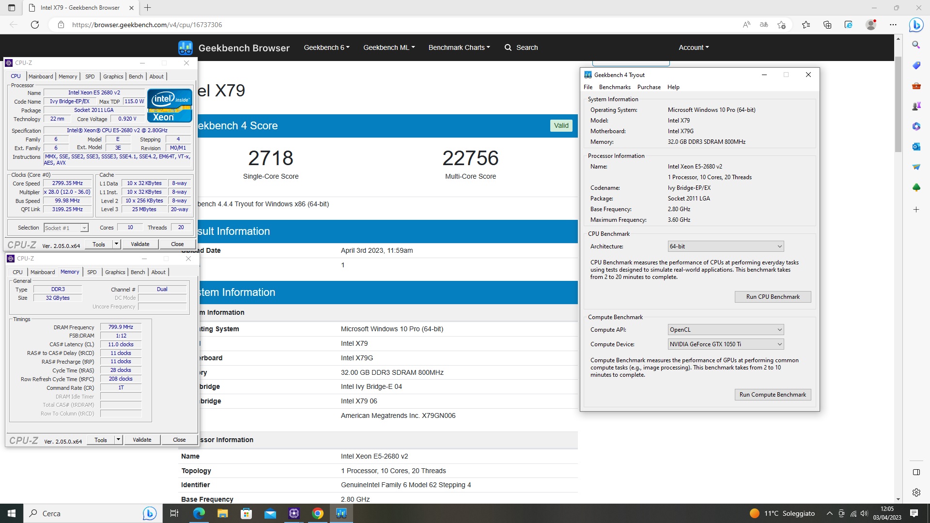Open the Help menu in Geekbench 4

pos(673,87)
